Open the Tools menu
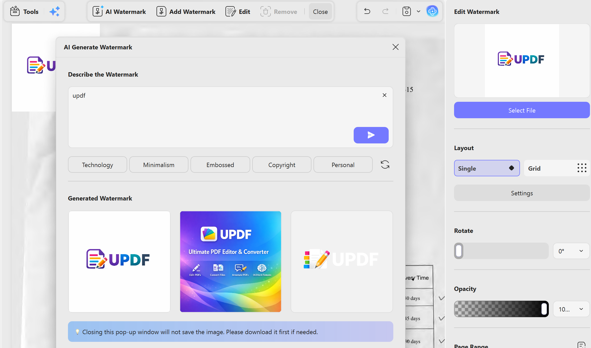591x348 pixels. [24, 12]
